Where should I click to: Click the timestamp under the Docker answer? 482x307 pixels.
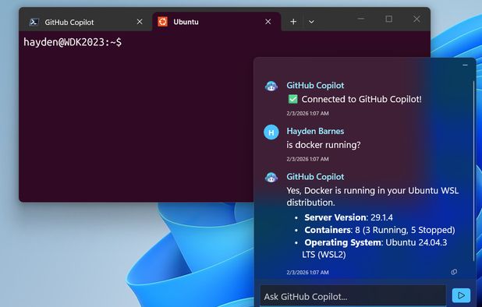pyautogui.click(x=307, y=272)
